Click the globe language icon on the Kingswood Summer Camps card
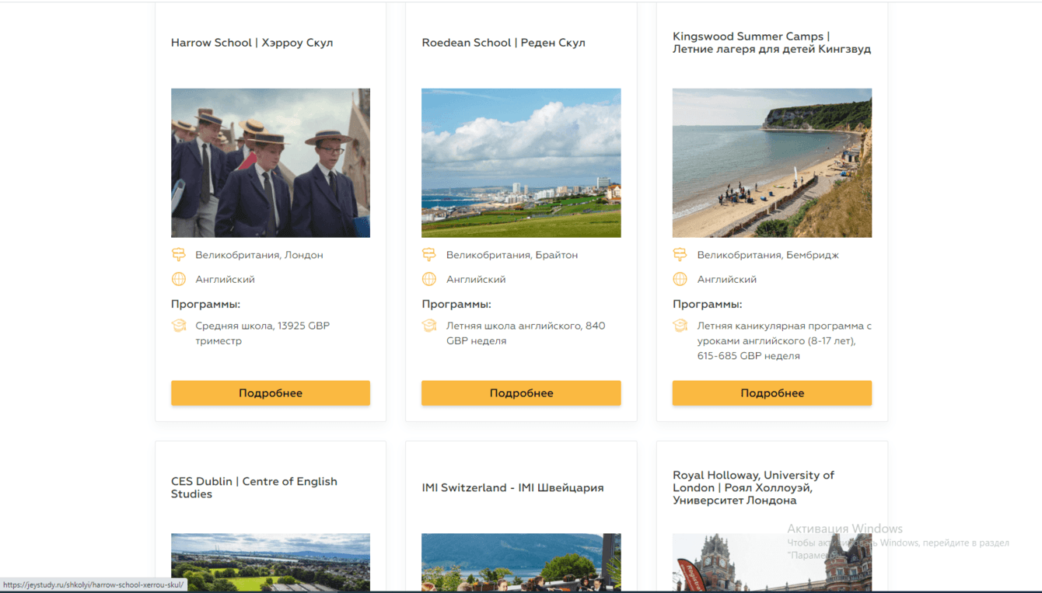1042x593 pixels. point(680,279)
